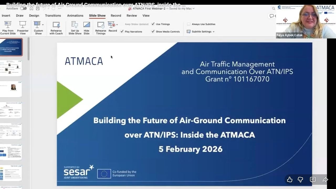Open the video comments icon
Screen dimensions: 336x189
tap(313, 180)
